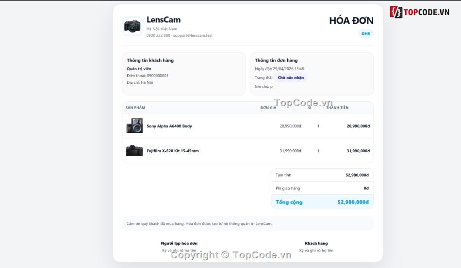This screenshot has height=268, width=461.
Task: Click the Quản trị viên customer name
Action: tap(139, 69)
